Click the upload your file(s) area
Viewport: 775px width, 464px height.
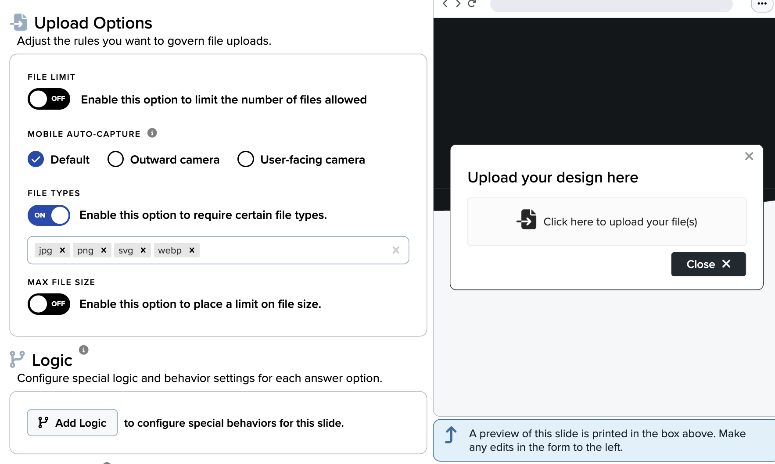[607, 222]
